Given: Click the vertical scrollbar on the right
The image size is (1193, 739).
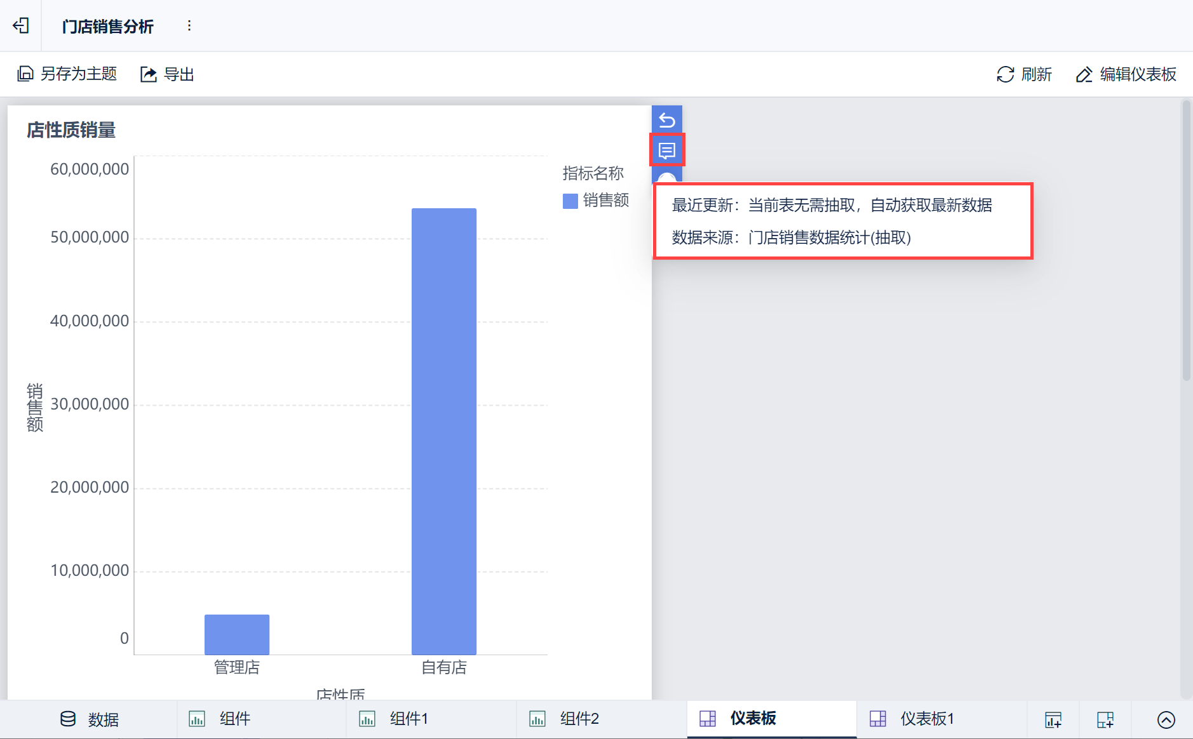Looking at the screenshot, I should (1186, 241).
